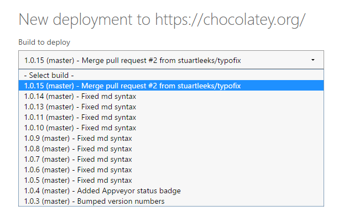Choose the 1.0.8 (master) build entry
349x222 pixels.
78,149
